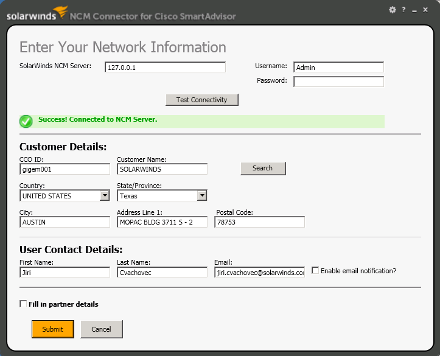Enable email notification checkbox

click(315, 270)
